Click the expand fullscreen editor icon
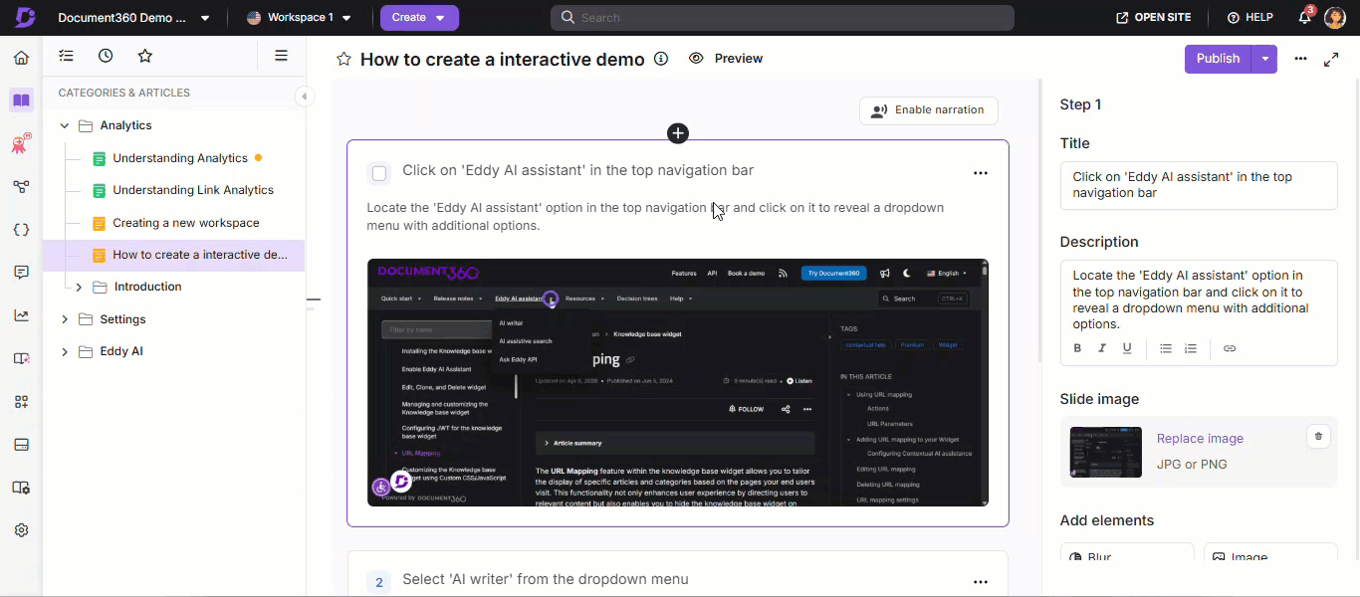This screenshot has width=1360, height=597. coord(1331,60)
